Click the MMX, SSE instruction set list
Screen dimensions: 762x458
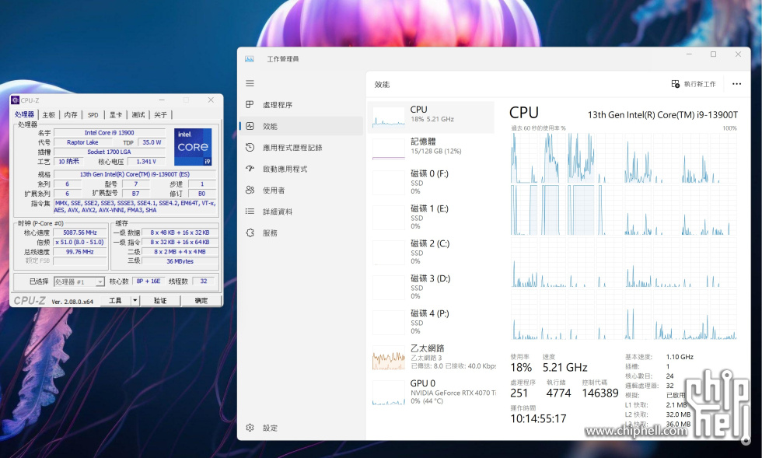pyautogui.click(x=135, y=207)
